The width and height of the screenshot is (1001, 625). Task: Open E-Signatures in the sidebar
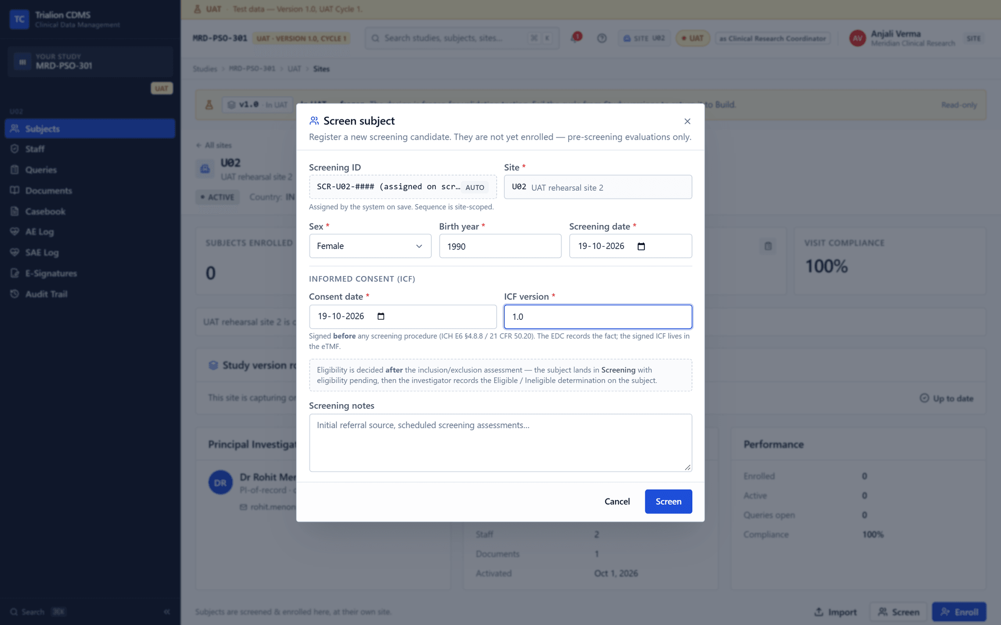tap(90, 273)
